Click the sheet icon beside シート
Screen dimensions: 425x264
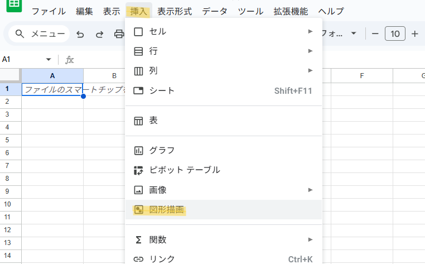[x=138, y=90]
